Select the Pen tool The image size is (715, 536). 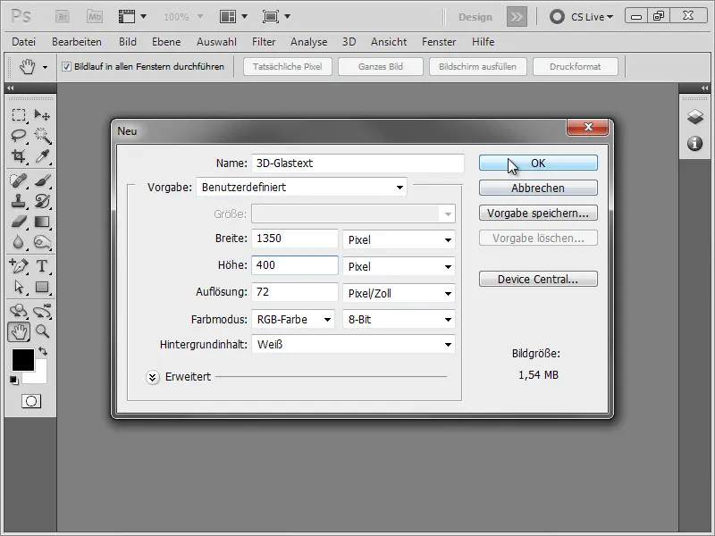[19, 265]
